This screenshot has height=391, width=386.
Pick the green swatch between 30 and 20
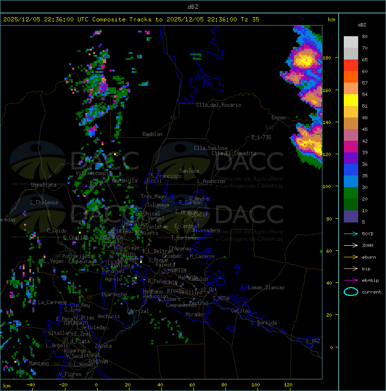(351, 193)
